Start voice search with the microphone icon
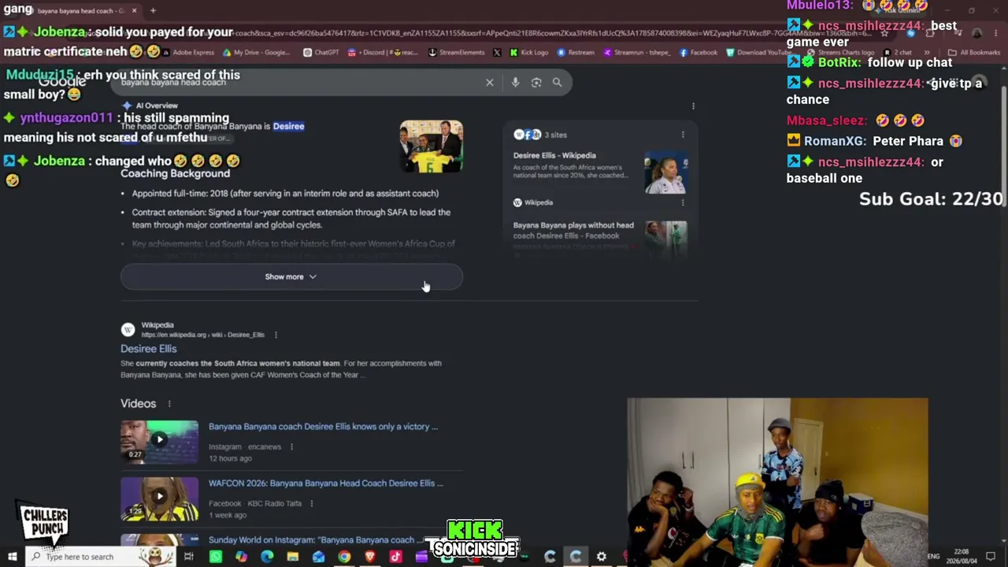 click(515, 82)
